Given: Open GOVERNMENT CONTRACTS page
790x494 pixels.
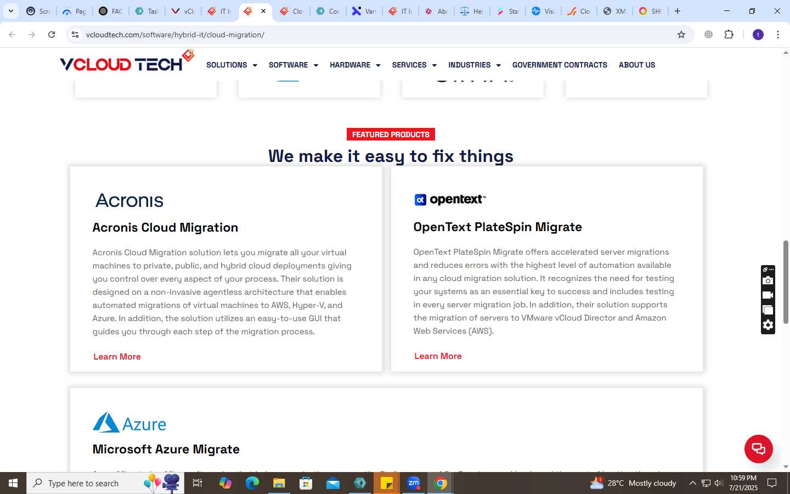Looking at the screenshot, I should [x=560, y=65].
